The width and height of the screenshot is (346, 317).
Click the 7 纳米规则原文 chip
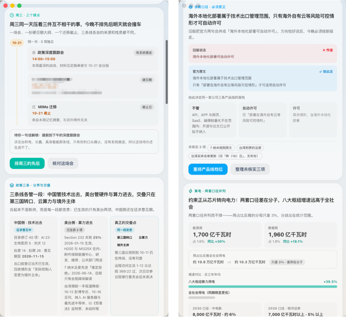tap(221, 148)
